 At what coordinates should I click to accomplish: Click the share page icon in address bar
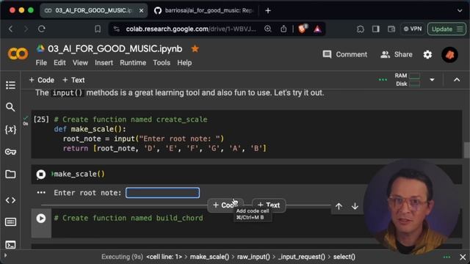(283, 29)
